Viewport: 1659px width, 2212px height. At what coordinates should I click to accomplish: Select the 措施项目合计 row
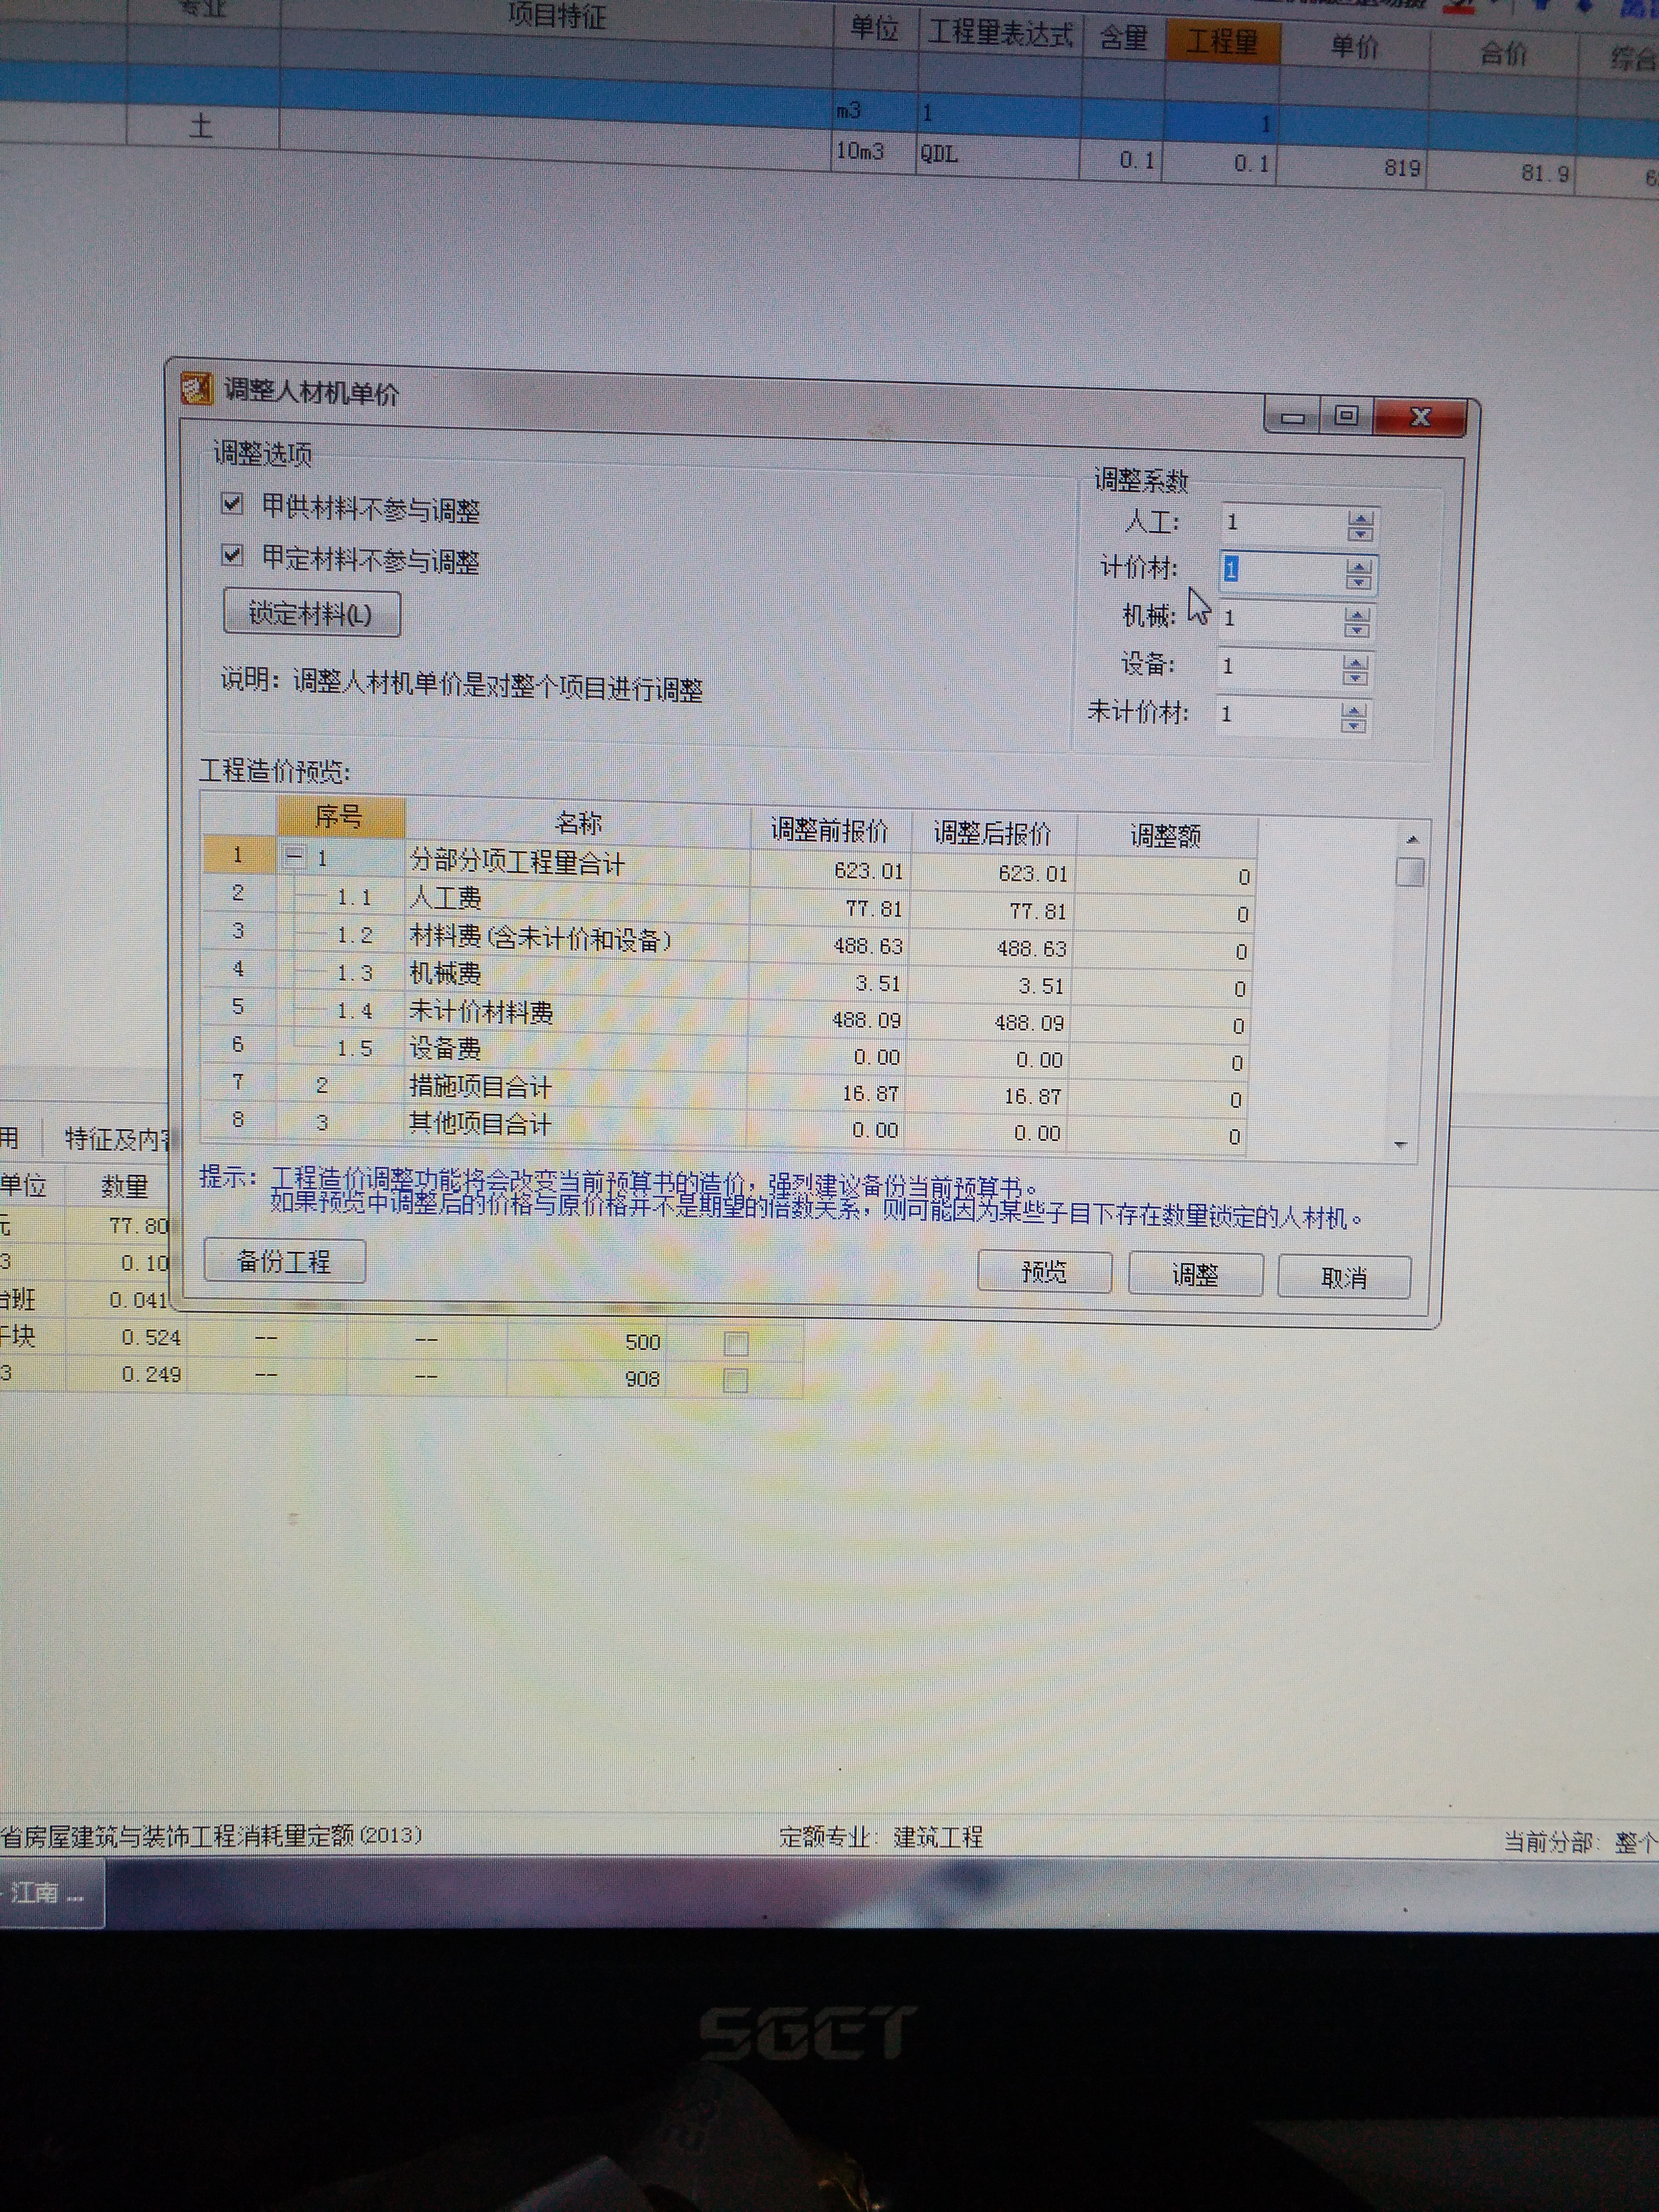pos(724,1090)
